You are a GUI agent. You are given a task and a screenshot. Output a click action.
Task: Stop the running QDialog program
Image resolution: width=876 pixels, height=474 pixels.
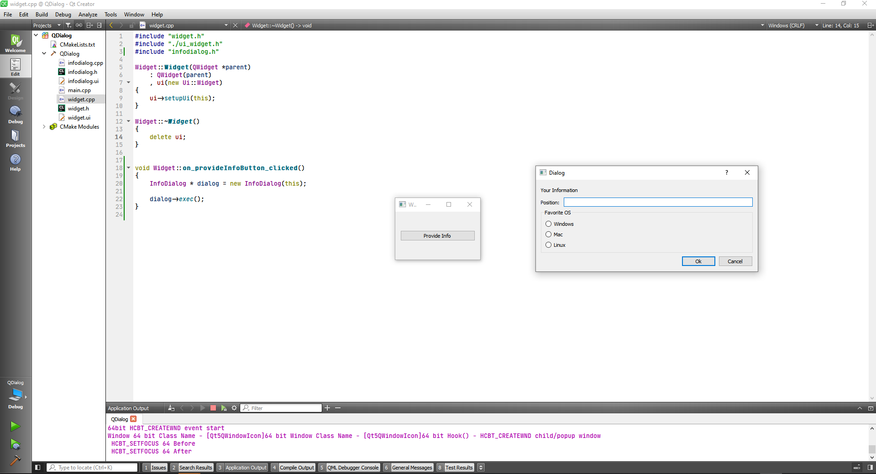click(213, 408)
